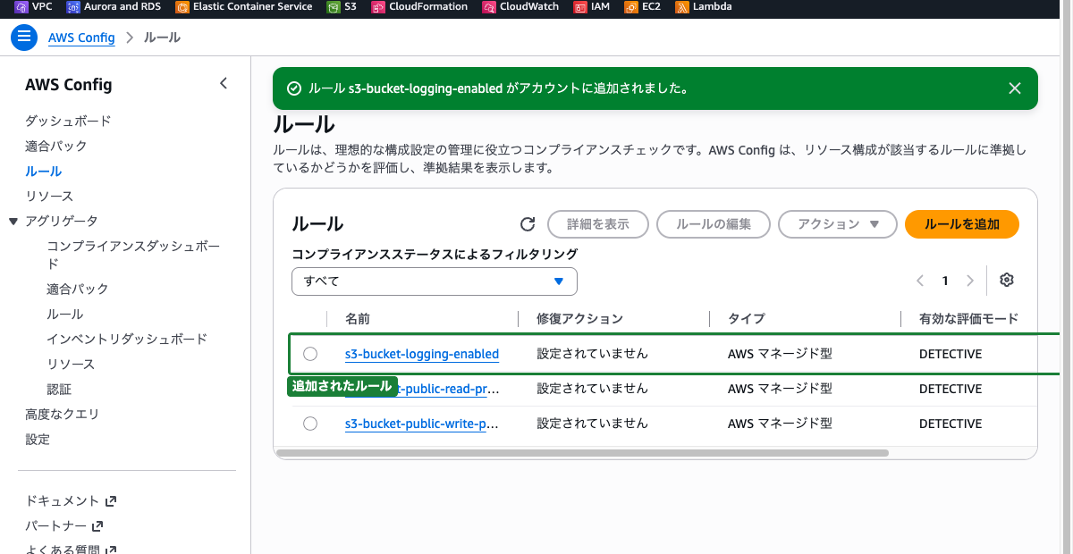Open the hamburger navigation menu
This screenshot has height=554, width=1073.
tap(24, 38)
